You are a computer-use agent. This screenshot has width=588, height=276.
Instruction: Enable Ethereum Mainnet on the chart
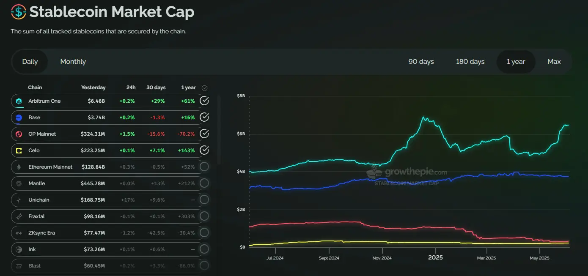pos(204,167)
